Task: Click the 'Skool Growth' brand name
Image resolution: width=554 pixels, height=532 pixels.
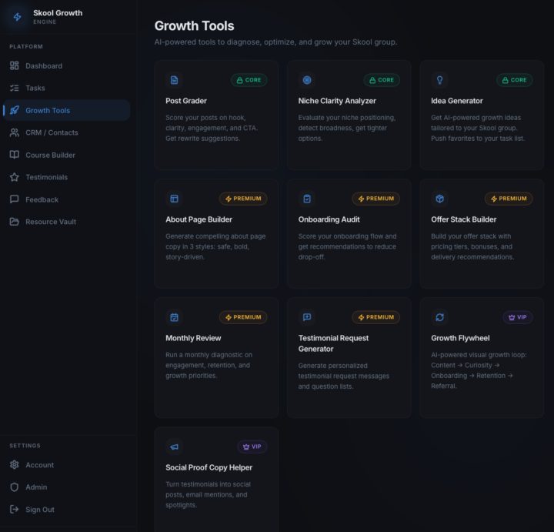Action: point(58,13)
